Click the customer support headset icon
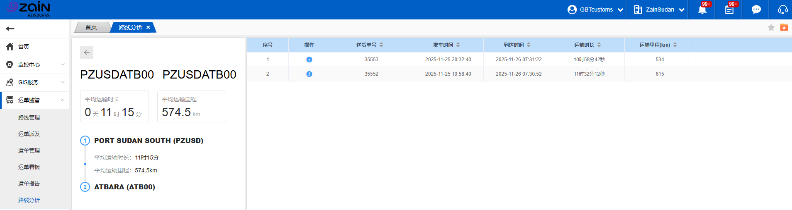 pyautogui.click(x=782, y=10)
